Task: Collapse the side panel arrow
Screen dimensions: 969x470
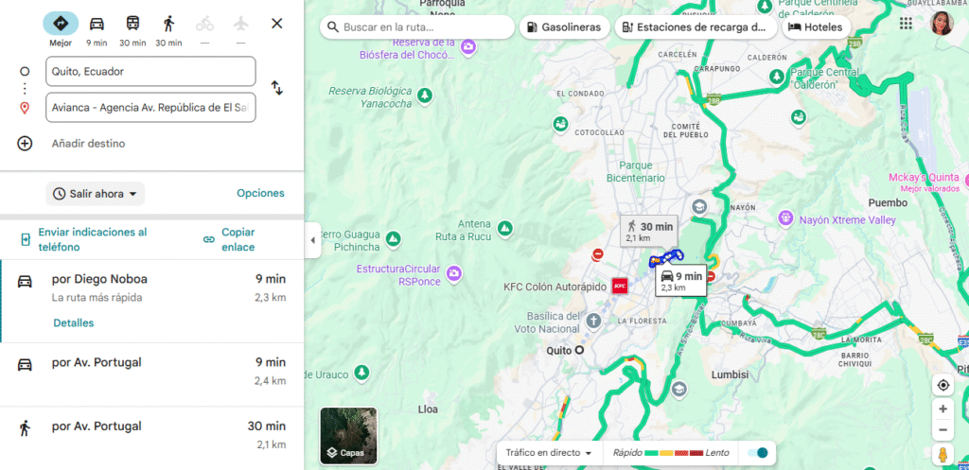Action: tap(312, 239)
